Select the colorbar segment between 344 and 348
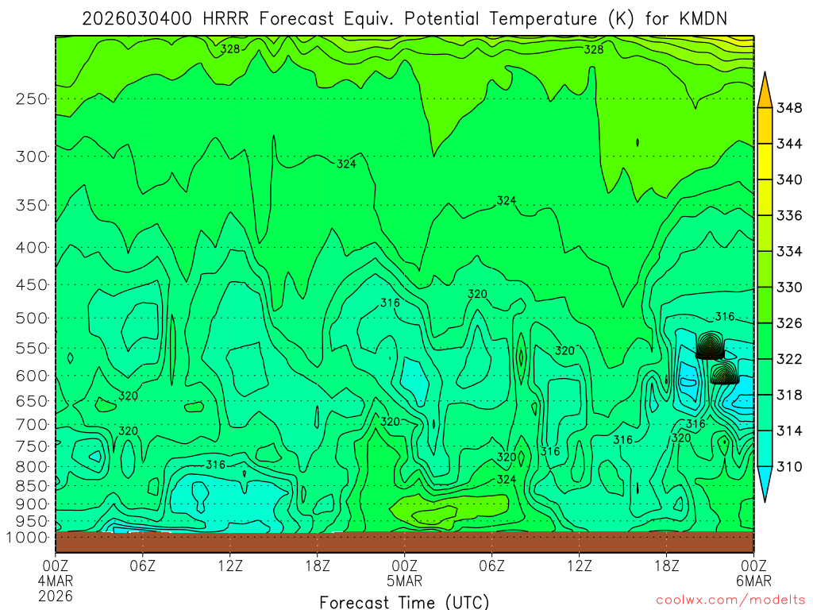The image size is (813, 610). click(x=765, y=125)
